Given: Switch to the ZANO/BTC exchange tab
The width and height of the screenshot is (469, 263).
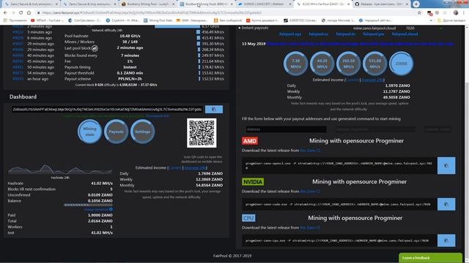Looking at the screenshot, I should [x=265, y=4].
